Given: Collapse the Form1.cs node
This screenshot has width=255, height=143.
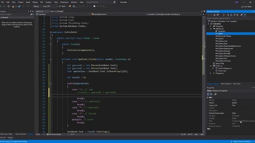Looking at the screenshot, I should (211, 66).
